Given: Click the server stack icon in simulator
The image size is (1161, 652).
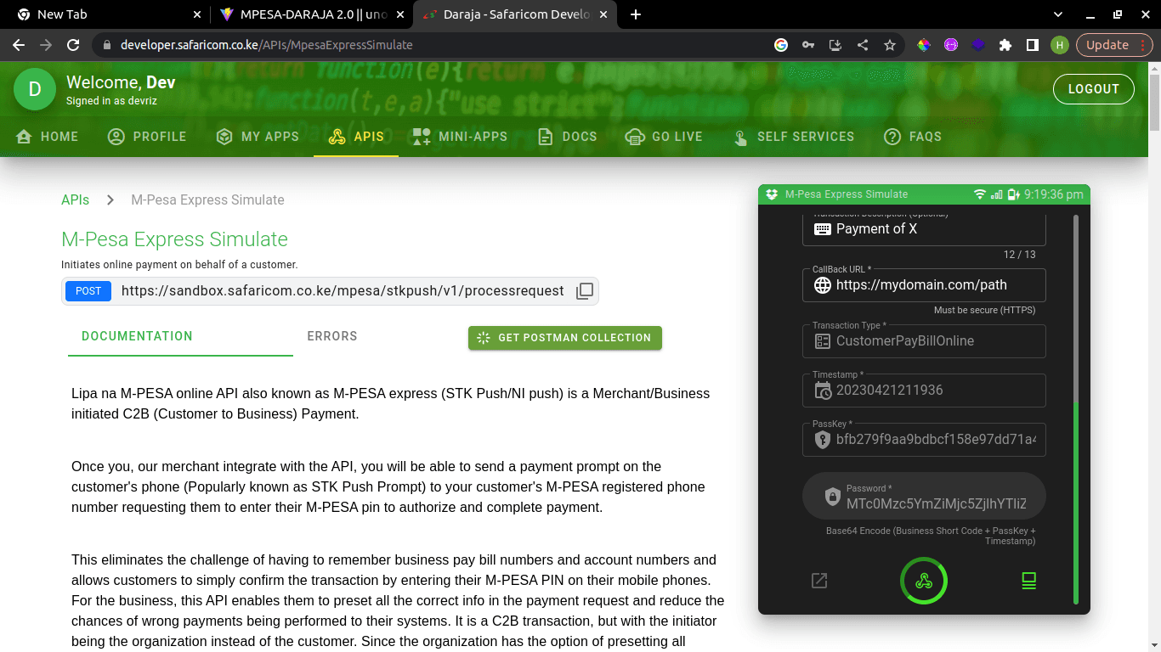Looking at the screenshot, I should (1028, 581).
